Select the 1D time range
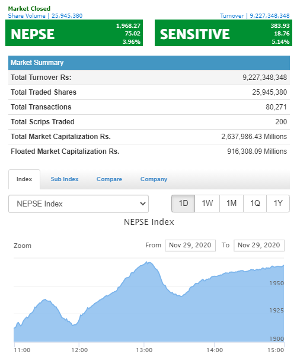Screen dimensions: 297x358 183,203
